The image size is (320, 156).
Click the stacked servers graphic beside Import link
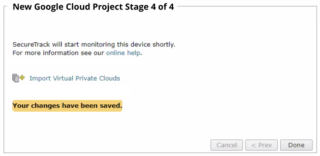(16, 78)
